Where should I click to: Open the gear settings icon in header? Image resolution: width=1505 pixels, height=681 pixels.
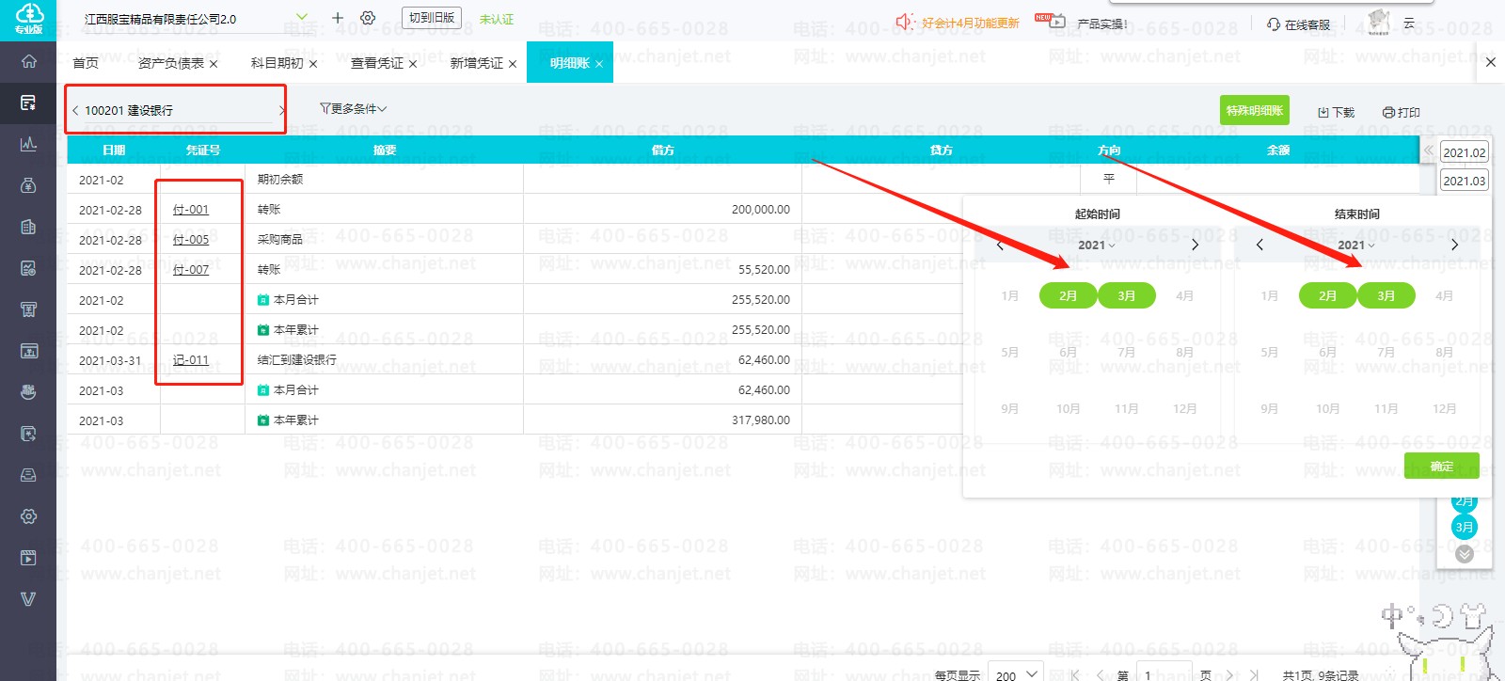[x=368, y=18]
